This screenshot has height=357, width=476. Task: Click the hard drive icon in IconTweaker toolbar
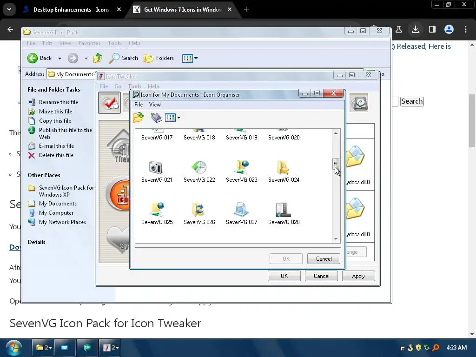(x=359, y=103)
